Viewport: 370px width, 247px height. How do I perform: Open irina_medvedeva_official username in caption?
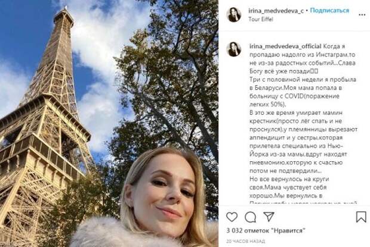(x=285, y=46)
